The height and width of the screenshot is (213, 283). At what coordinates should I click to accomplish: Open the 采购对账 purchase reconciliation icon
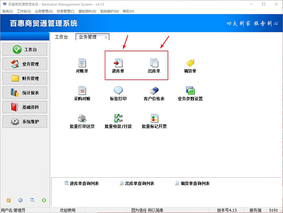coord(82,90)
